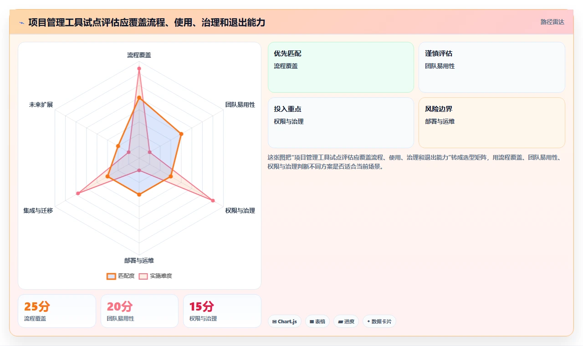583x346 pixels.
Task: Click the main title 项目管理工具试点评估
Action: 147,22
